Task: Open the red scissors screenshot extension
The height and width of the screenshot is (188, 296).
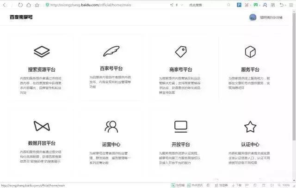Action: [x=247, y=5]
